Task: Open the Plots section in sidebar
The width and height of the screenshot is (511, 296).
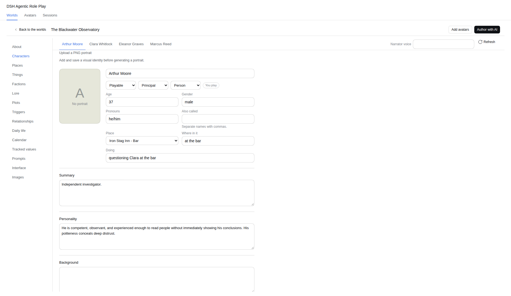Action: (16, 103)
